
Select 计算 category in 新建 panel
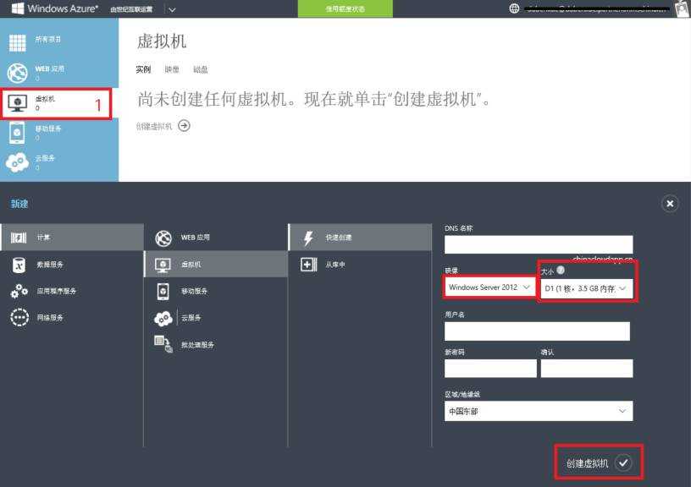pos(72,237)
